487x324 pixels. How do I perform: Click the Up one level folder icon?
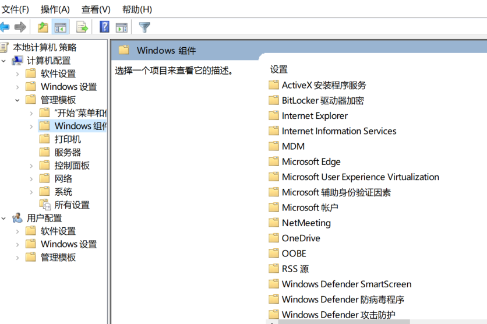43,27
